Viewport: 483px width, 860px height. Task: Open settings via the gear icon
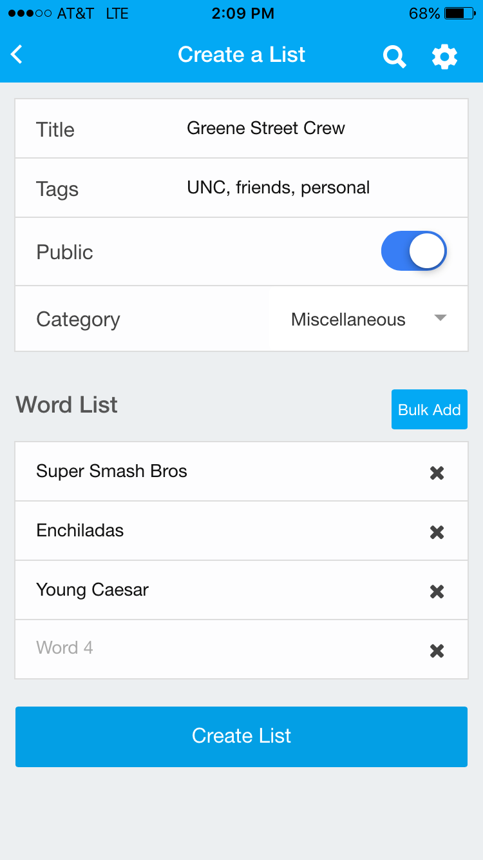point(444,57)
